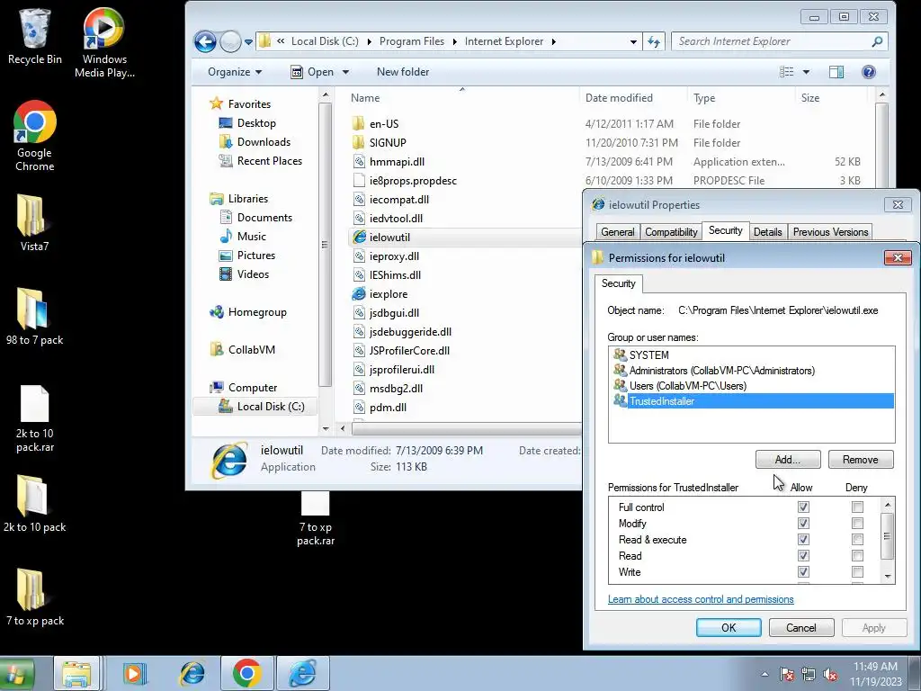
Task: Confirm permissions with OK
Action: tap(729, 627)
